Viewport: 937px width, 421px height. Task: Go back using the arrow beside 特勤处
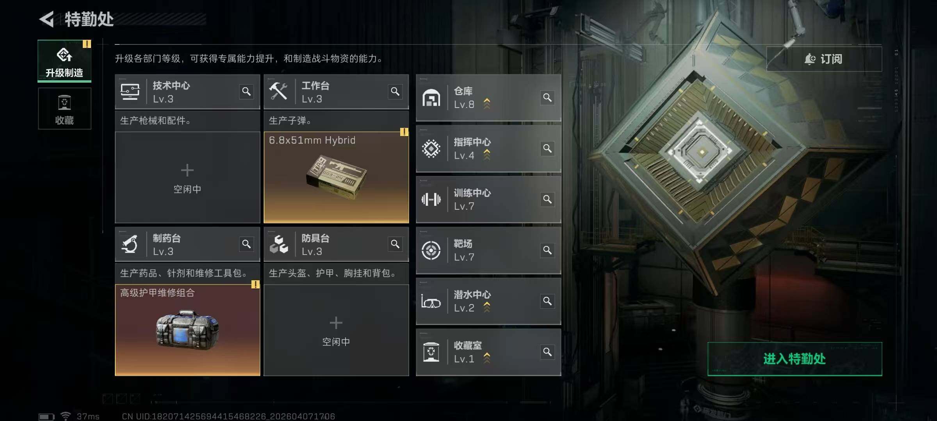point(47,19)
